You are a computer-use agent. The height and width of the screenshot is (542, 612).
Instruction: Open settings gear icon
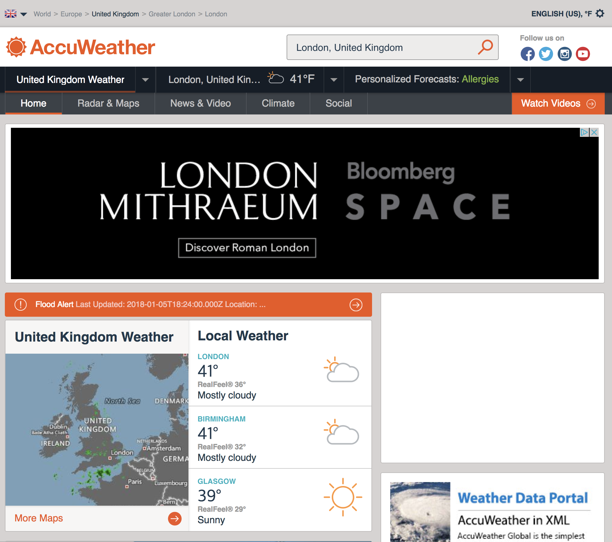pyautogui.click(x=600, y=14)
